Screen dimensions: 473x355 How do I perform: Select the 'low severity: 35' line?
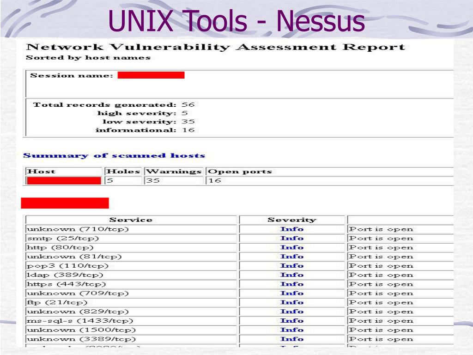click(148, 122)
